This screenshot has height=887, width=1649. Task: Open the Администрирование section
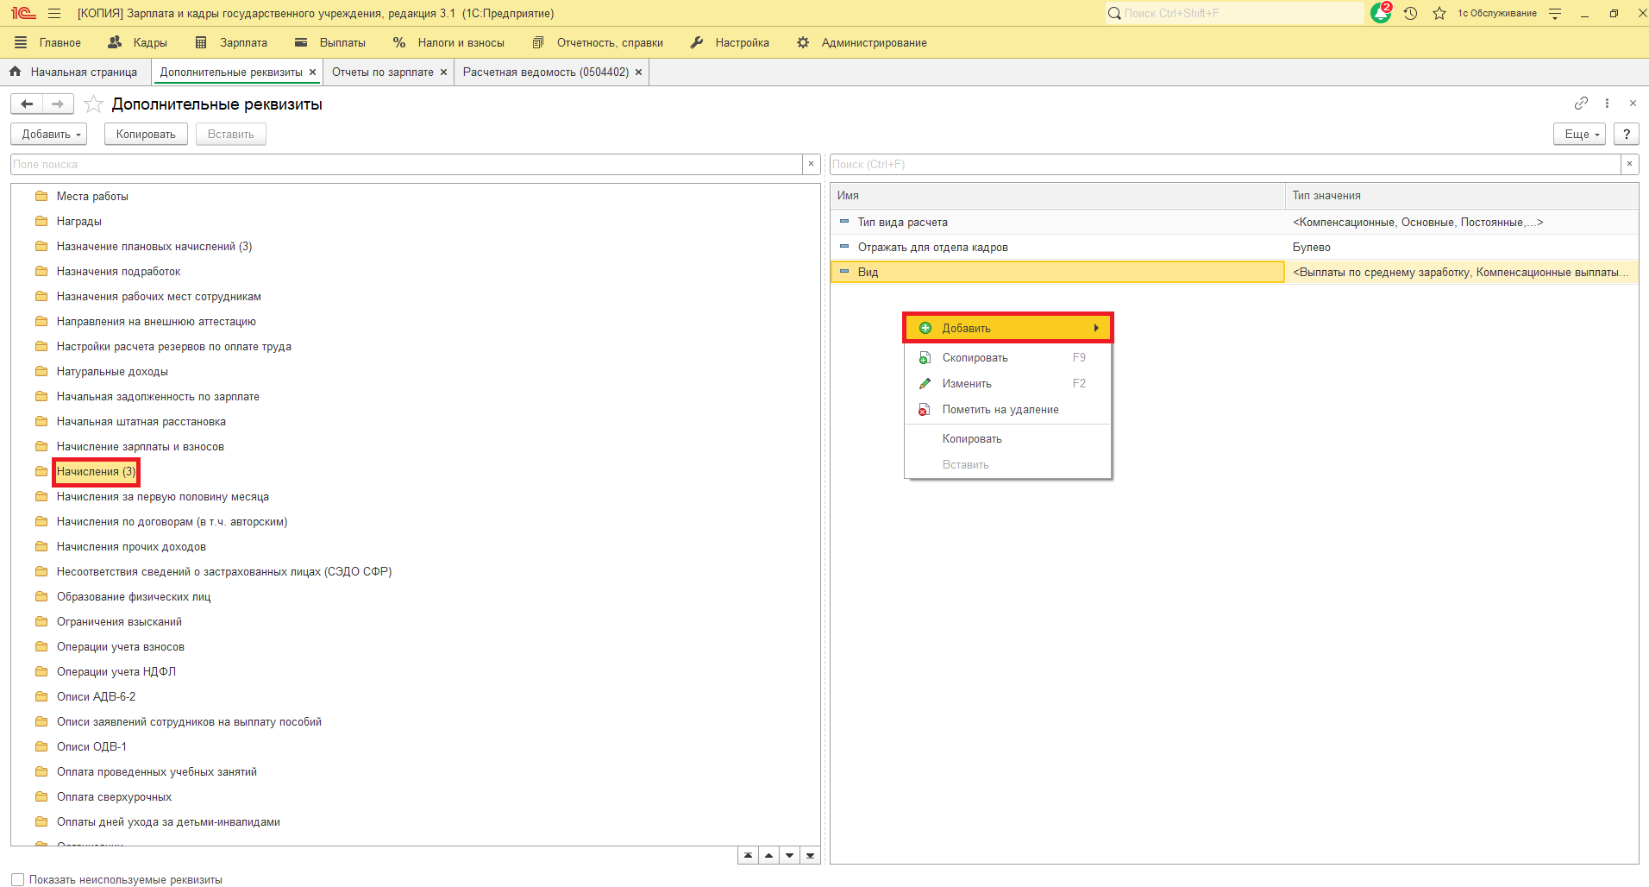click(x=862, y=43)
